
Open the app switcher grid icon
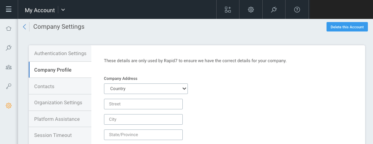pos(228,9)
